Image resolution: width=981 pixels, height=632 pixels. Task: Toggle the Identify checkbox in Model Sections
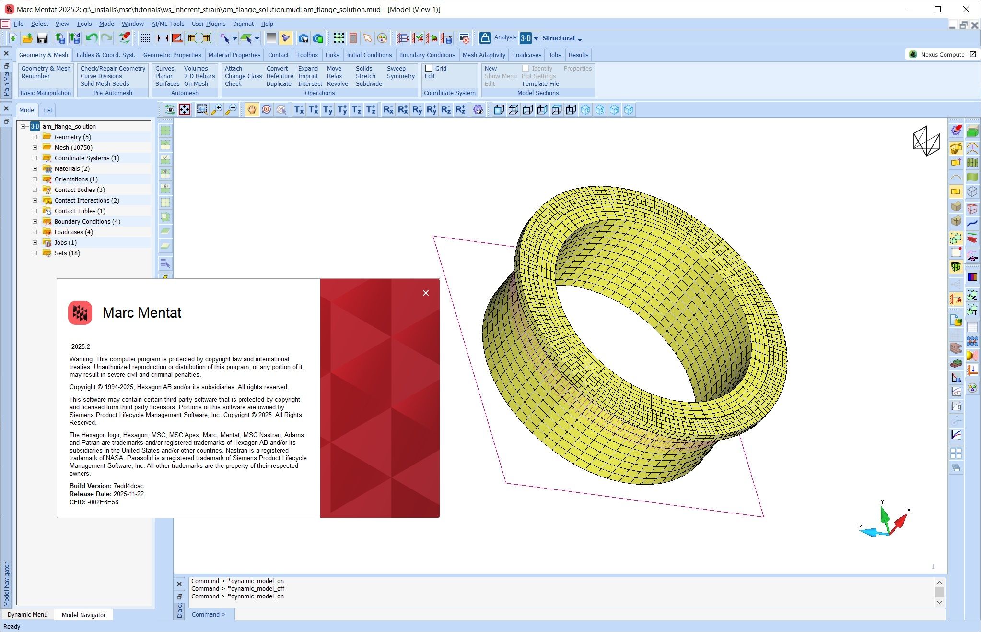pos(526,69)
